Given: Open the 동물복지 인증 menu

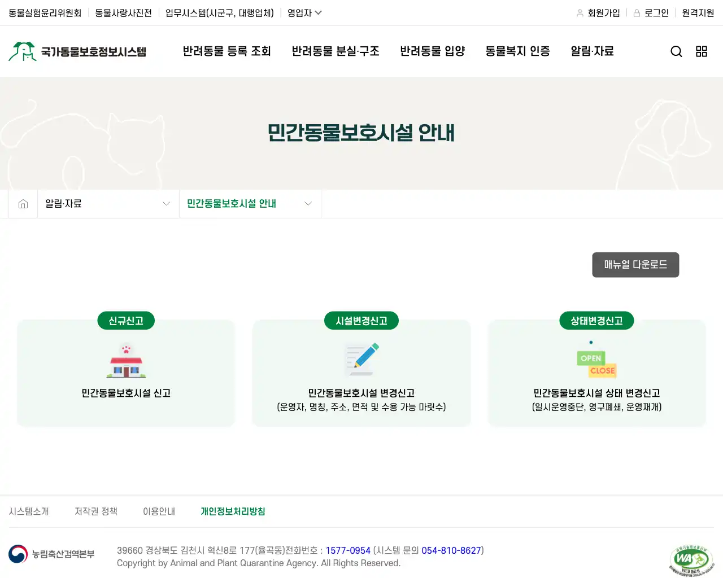Looking at the screenshot, I should tap(518, 51).
